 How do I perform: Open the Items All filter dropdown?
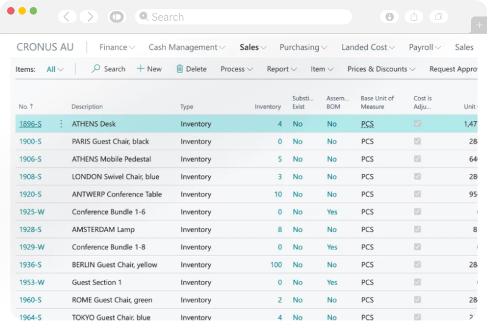(x=55, y=69)
